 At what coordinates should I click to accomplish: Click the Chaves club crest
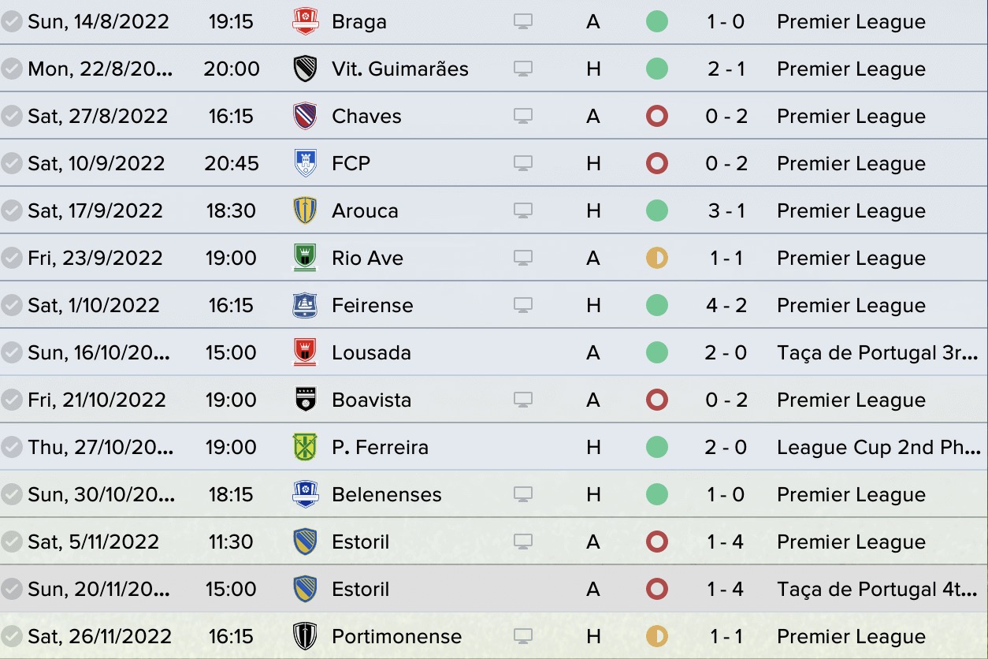pos(305,116)
